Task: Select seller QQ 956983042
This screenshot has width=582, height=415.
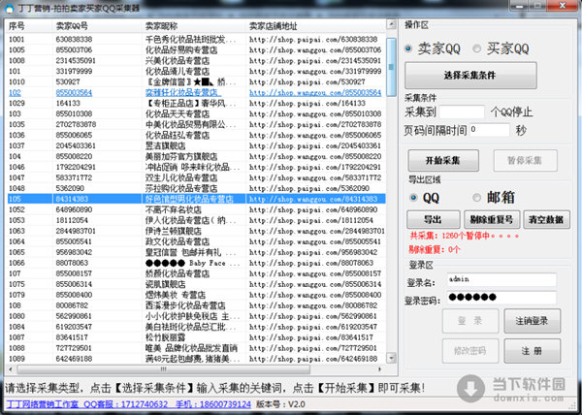Action: click(x=74, y=252)
